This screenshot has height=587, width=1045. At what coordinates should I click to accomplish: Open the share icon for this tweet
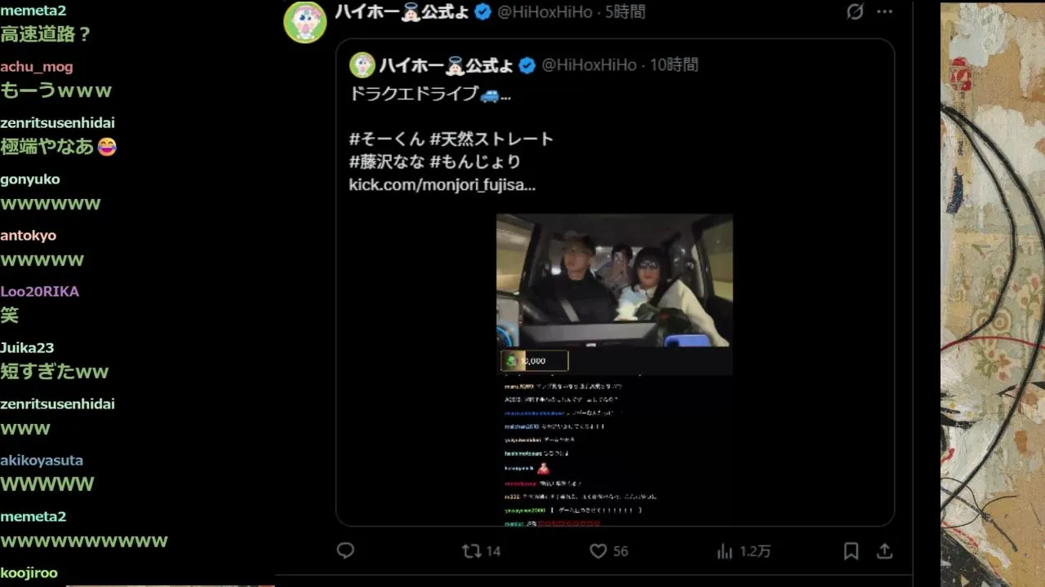point(884,551)
